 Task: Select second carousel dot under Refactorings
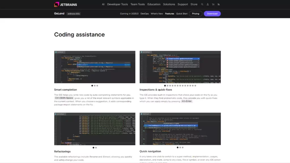(96, 147)
